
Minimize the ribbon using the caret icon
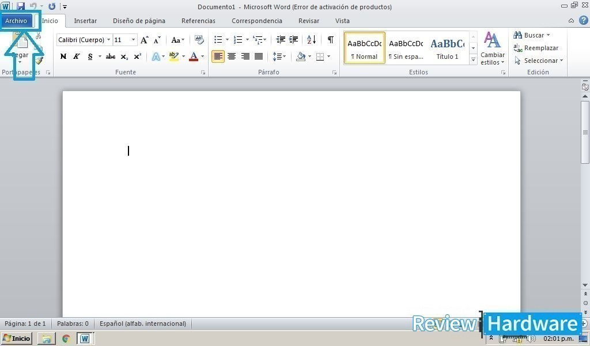[x=571, y=21]
